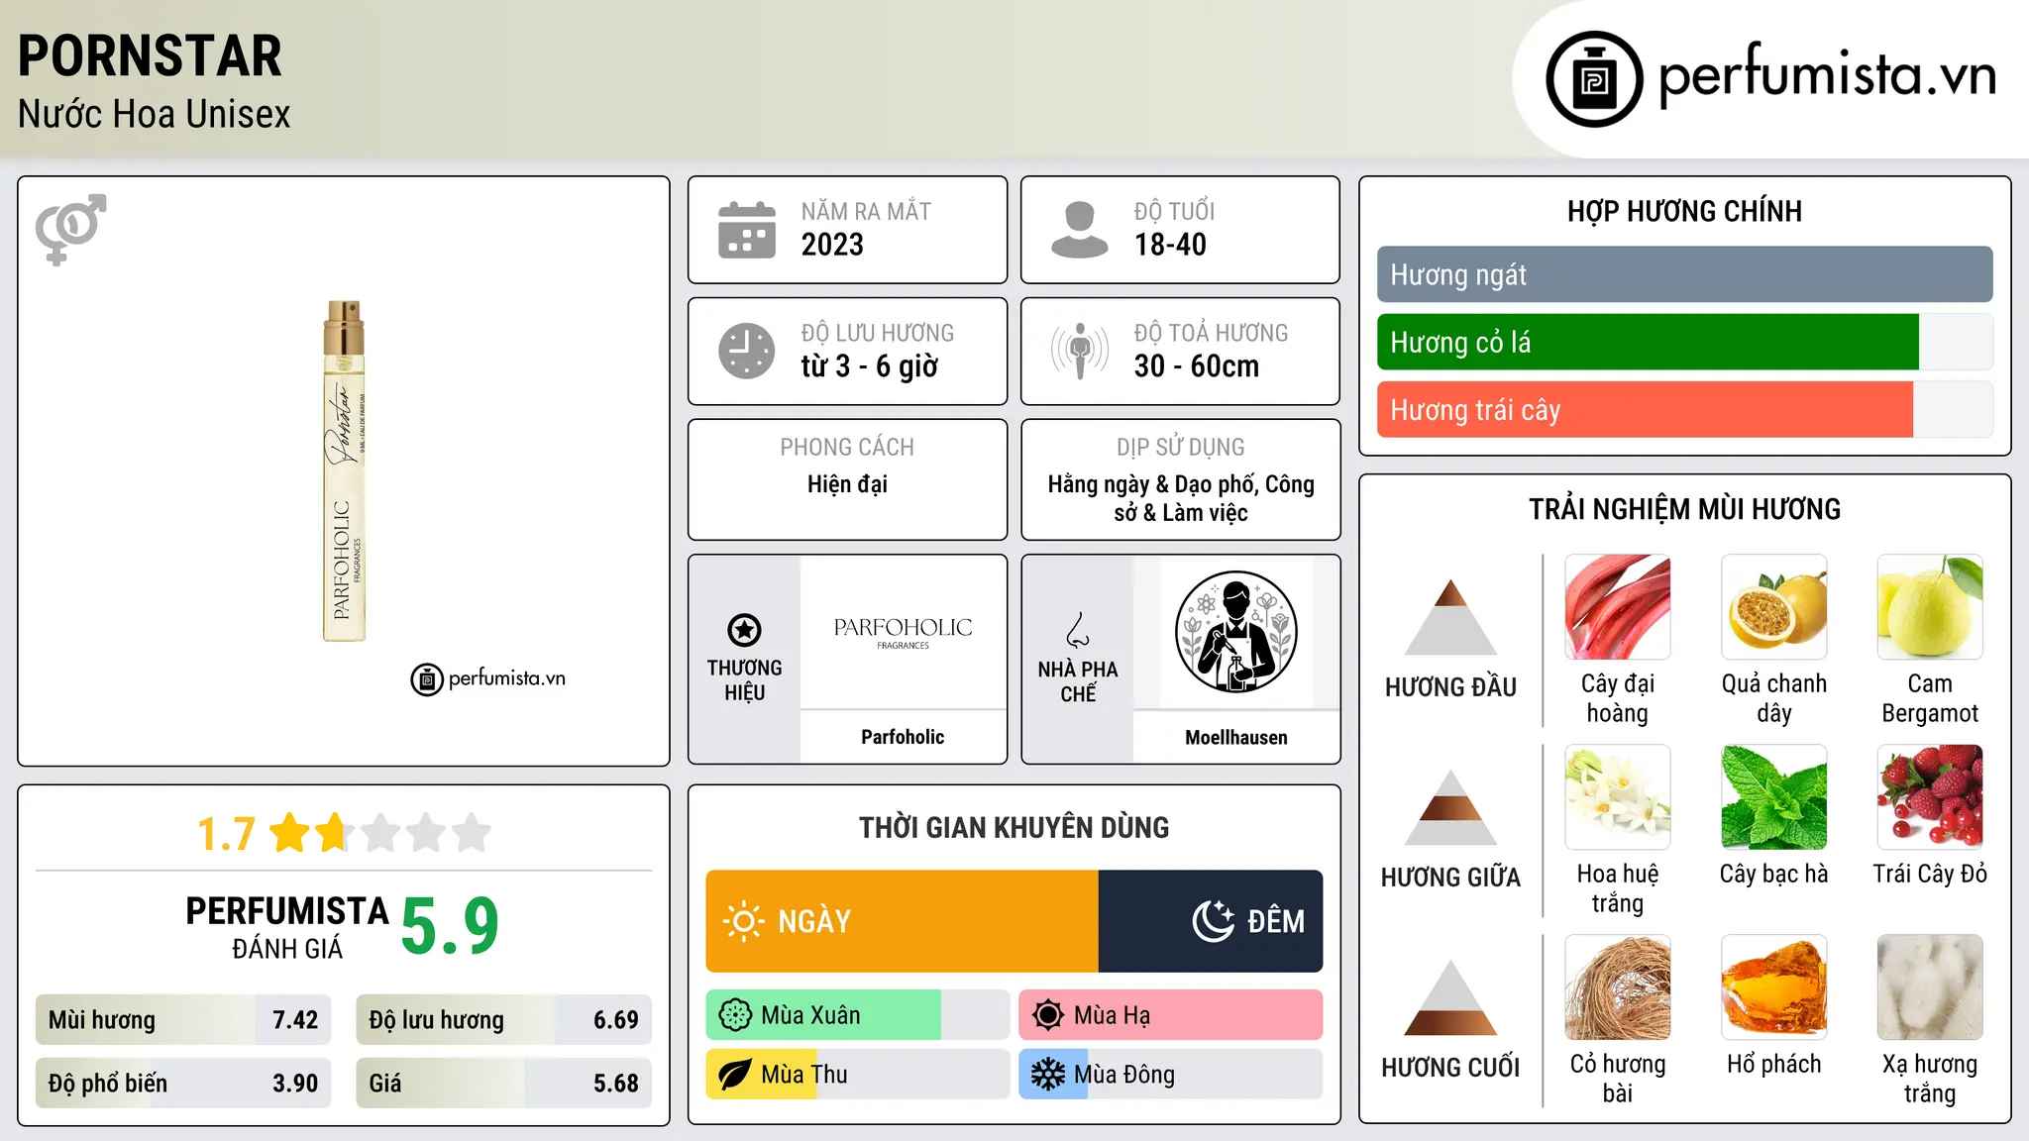2029x1141 pixels.
Task: Click the Hương ngát accord bar
Action: 1684,274
